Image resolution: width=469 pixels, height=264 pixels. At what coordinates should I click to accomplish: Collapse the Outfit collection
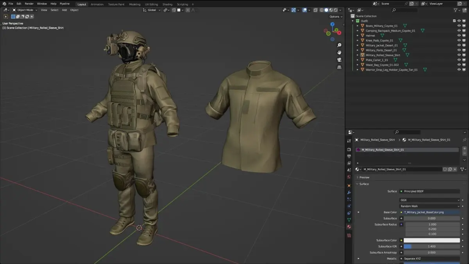coord(353,21)
